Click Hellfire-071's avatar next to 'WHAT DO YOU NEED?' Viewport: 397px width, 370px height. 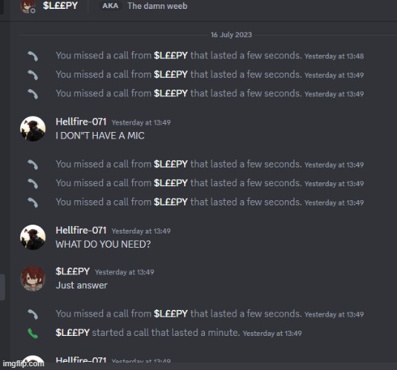(33, 237)
